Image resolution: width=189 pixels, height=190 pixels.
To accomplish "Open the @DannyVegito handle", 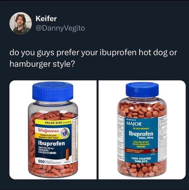I will [60, 28].
